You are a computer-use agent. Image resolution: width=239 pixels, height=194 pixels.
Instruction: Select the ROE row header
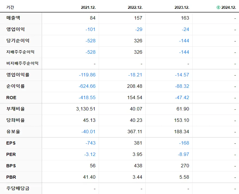pyautogui.click(x=10, y=97)
